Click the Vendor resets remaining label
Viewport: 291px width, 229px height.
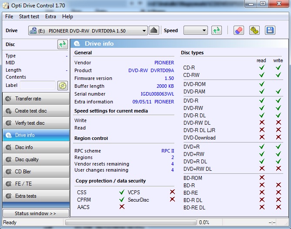click(x=102, y=164)
